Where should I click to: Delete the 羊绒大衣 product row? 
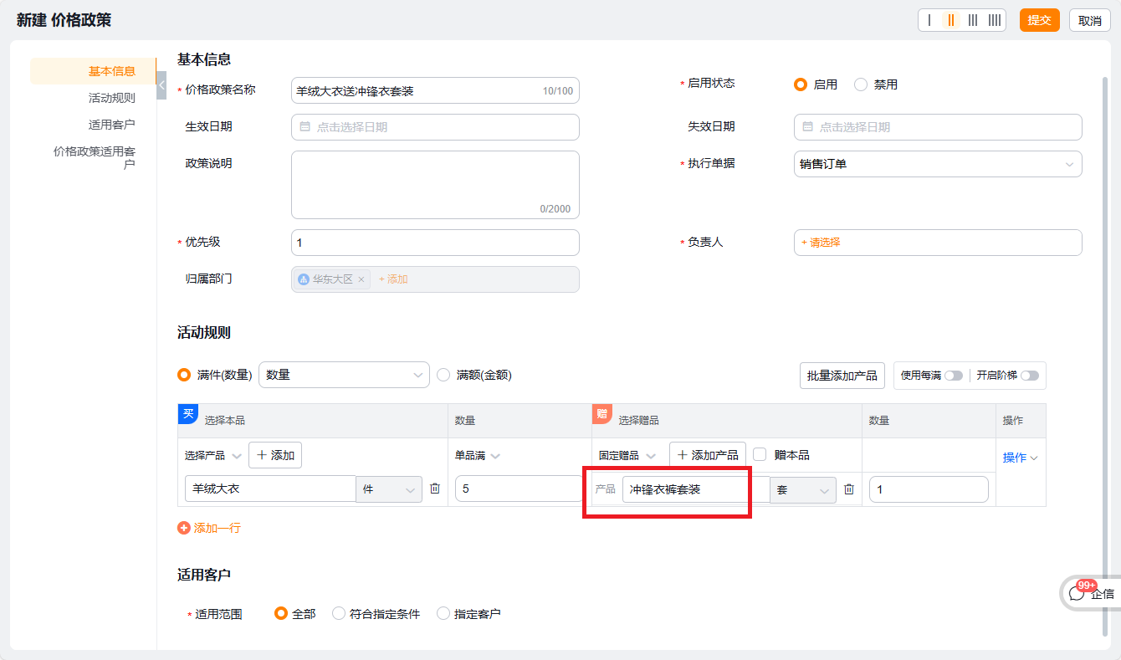tap(435, 489)
